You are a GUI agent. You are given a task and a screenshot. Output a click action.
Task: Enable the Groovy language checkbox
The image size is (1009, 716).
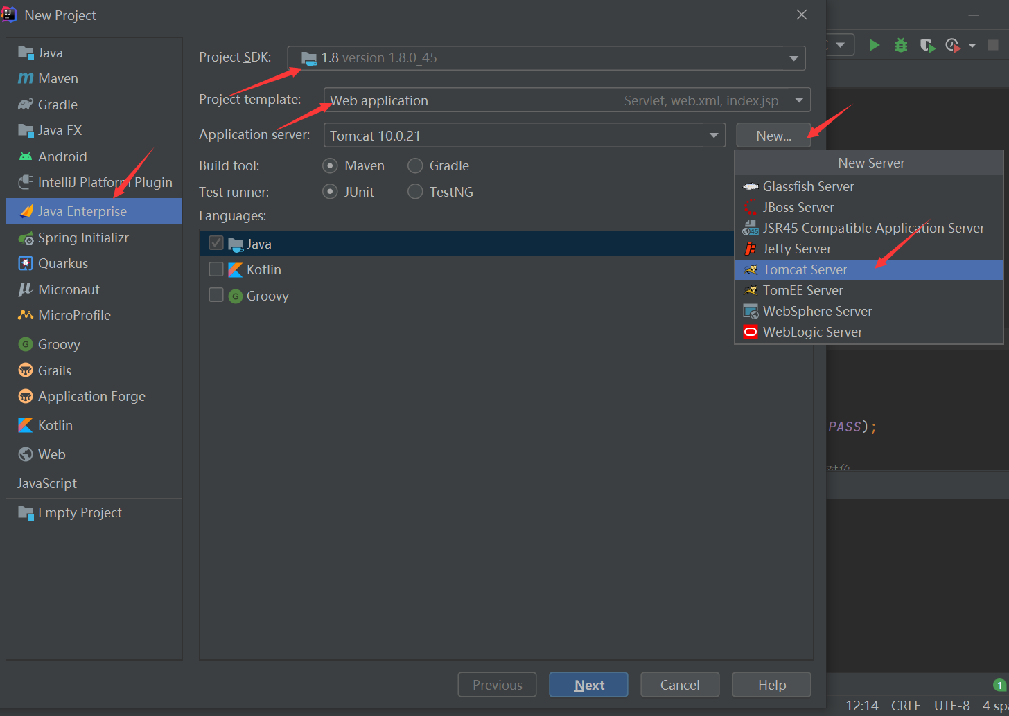(x=216, y=296)
